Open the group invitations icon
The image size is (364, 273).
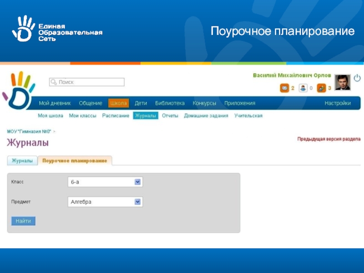321,88
